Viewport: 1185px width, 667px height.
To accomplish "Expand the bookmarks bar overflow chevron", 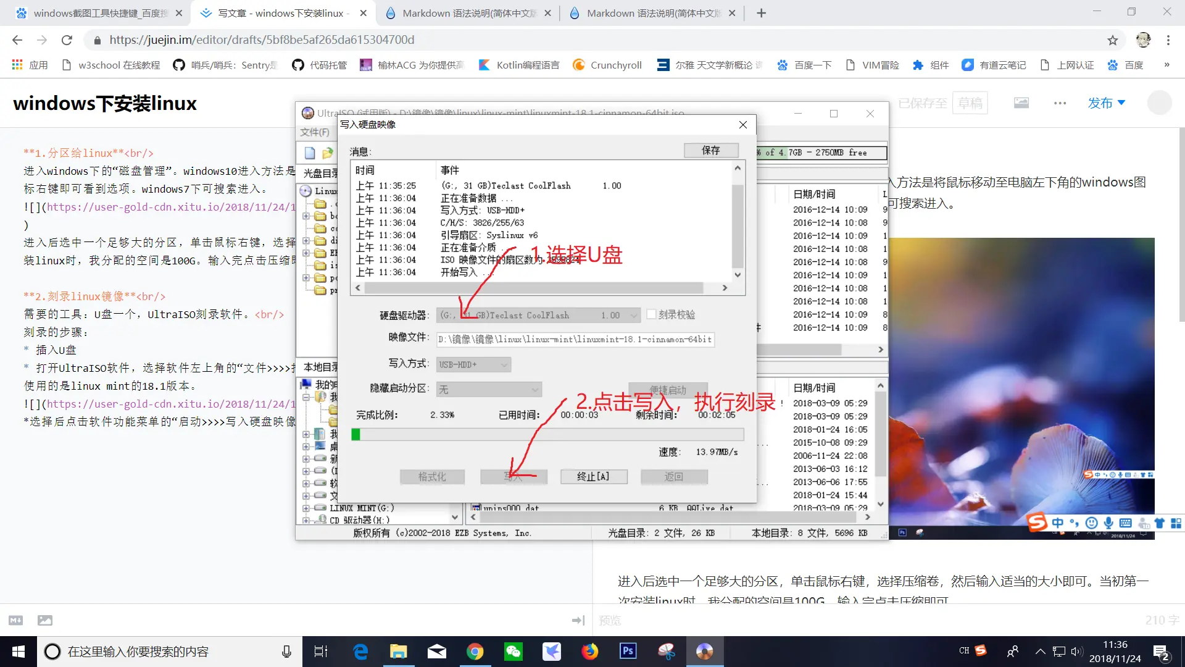I will pyautogui.click(x=1166, y=65).
